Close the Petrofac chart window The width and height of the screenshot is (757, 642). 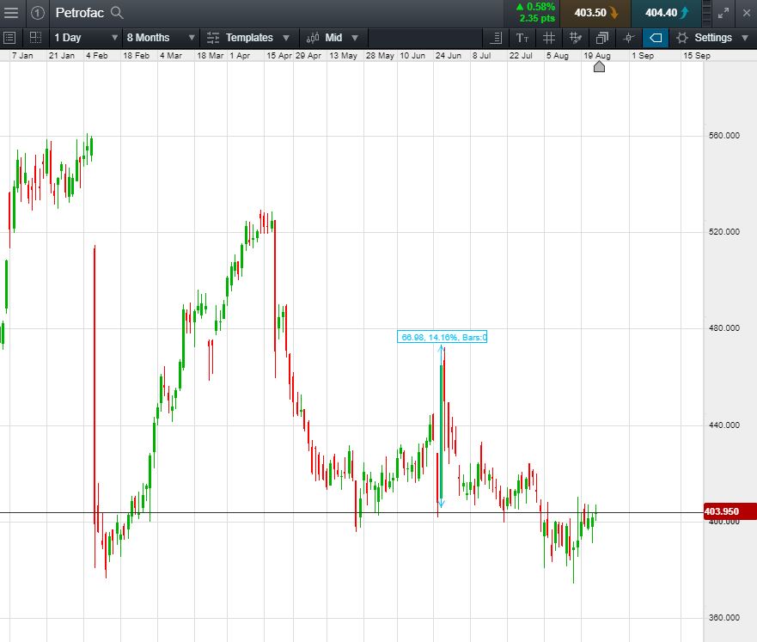(x=746, y=13)
